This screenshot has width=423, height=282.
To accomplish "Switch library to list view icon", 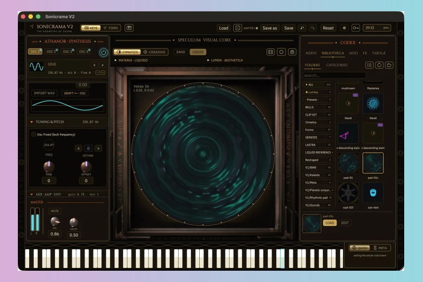I will (369, 65).
